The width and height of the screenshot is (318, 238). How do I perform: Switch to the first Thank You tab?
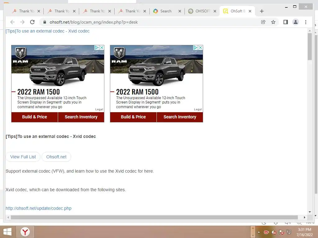click(23, 11)
